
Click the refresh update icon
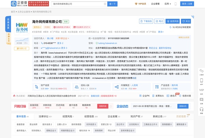coord(170,27)
